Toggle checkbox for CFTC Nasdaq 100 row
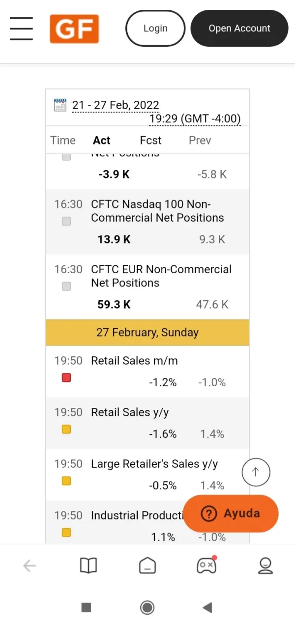The height and width of the screenshot is (627, 295). [x=66, y=221]
